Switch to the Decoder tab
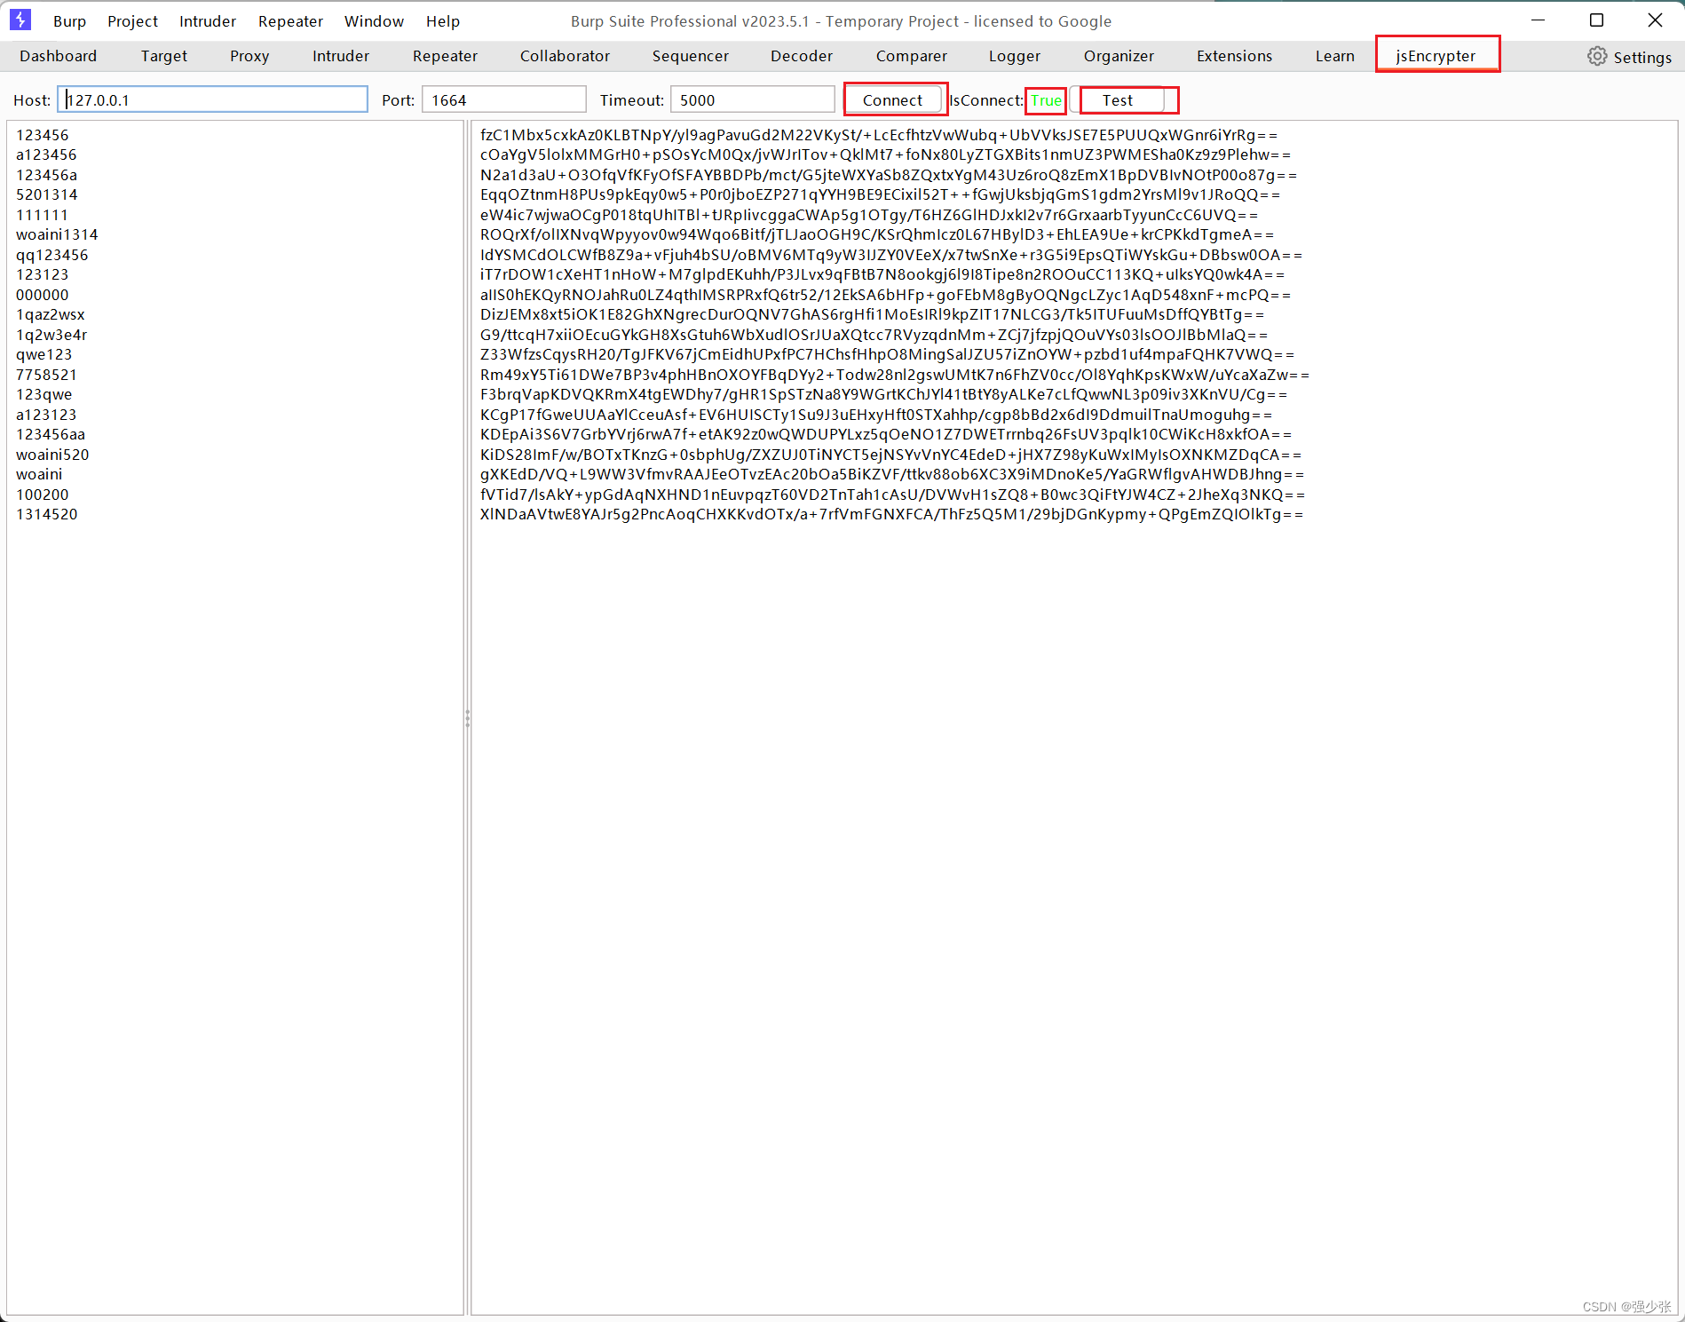 click(802, 56)
